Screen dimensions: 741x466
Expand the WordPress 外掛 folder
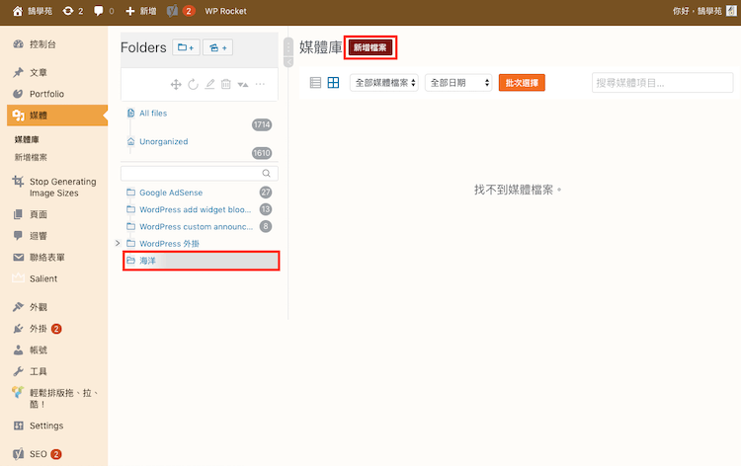click(119, 243)
